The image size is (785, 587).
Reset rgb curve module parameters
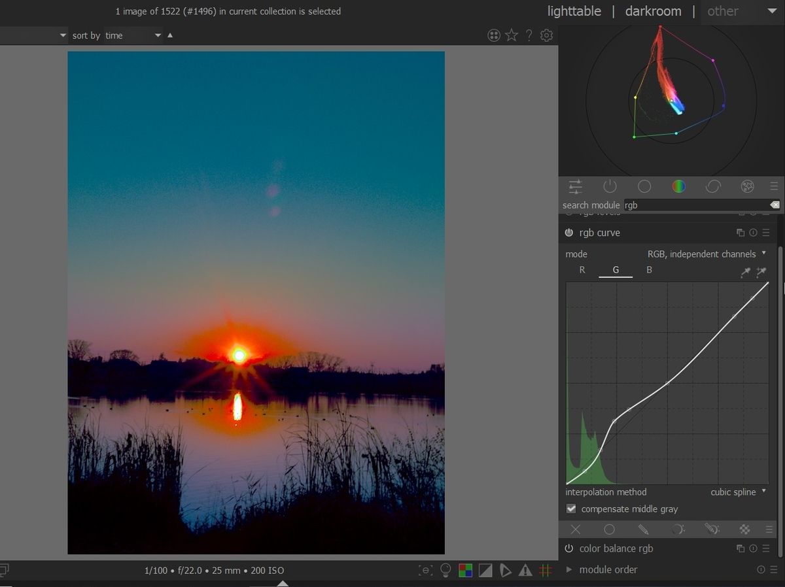pyautogui.click(x=753, y=233)
